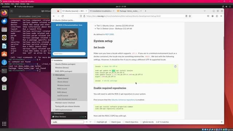The width and height of the screenshot is (233, 131).
Task: Open Ubuntu Software from the dock
Action: [x=4, y=54]
